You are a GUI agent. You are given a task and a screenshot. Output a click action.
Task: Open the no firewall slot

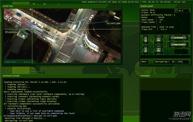coord(178,38)
